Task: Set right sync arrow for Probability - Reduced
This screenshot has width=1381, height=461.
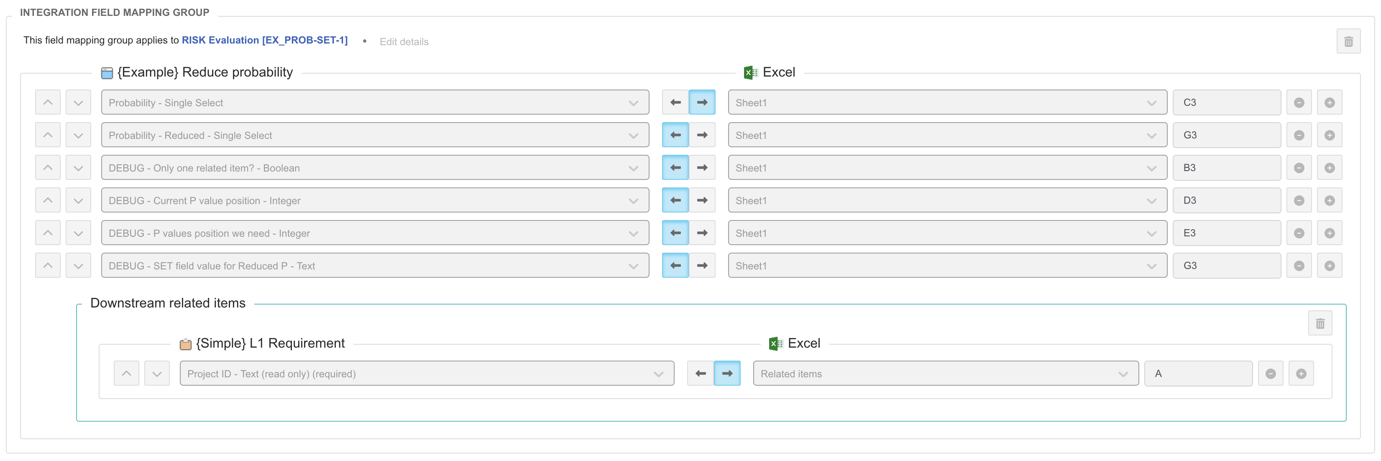Action: click(x=702, y=135)
